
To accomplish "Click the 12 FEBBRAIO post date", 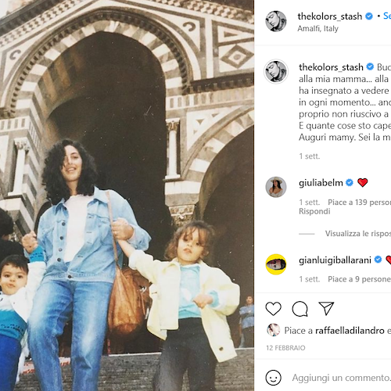I will [x=285, y=348].
